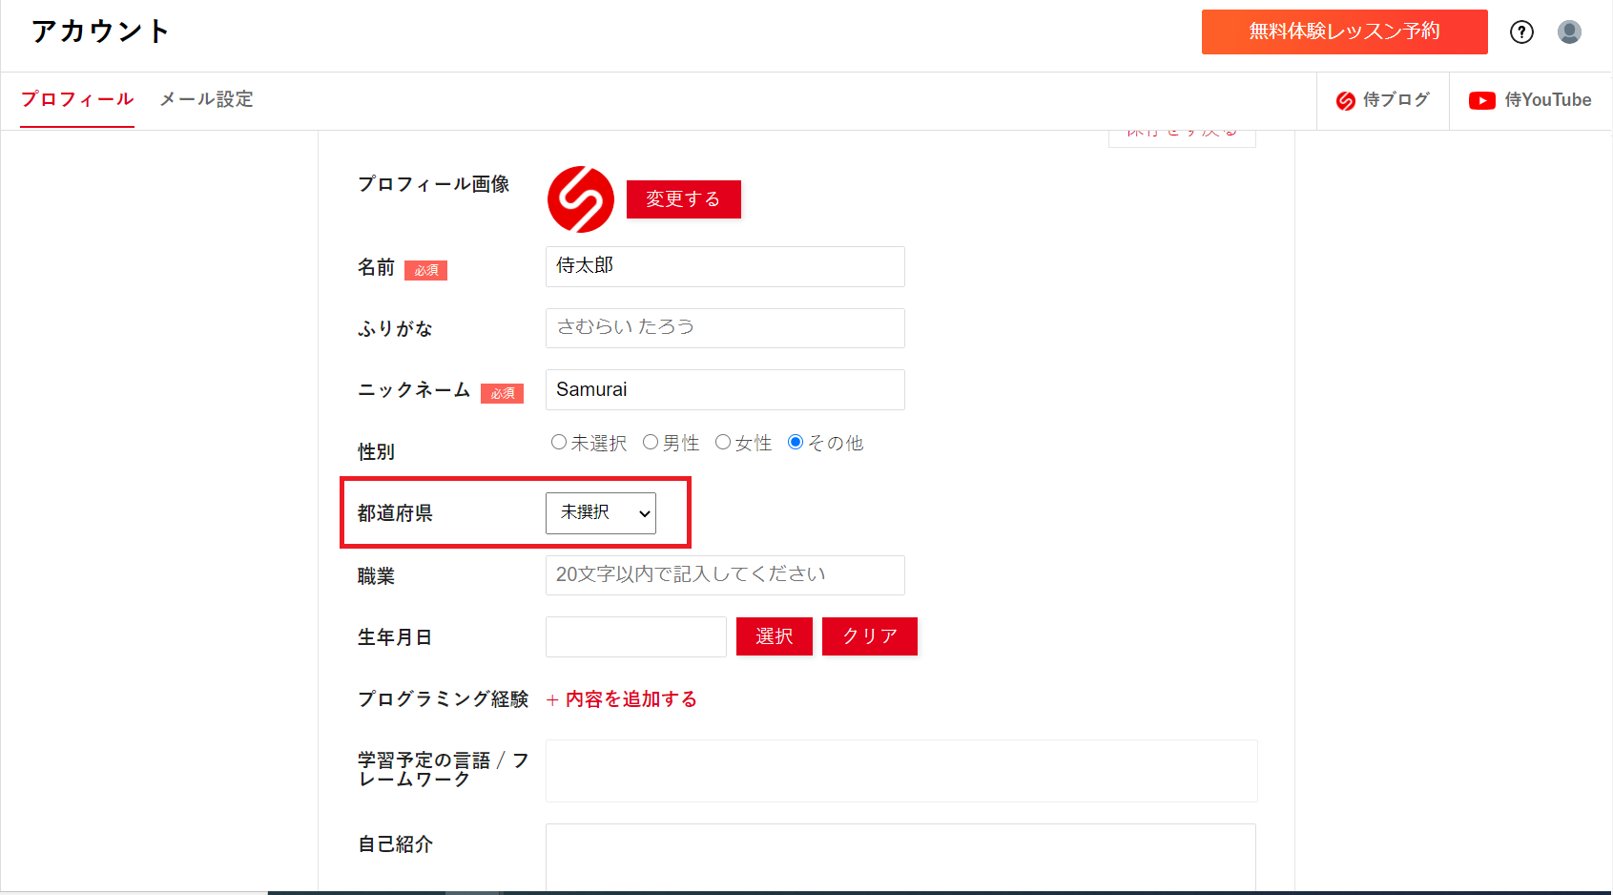This screenshot has height=895, width=1613.
Task: Click the ふりがな input field
Action: pyautogui.click(x=725, y=327)
